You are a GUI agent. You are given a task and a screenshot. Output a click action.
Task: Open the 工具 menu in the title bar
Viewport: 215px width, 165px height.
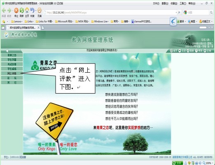(x=183, y=3)
